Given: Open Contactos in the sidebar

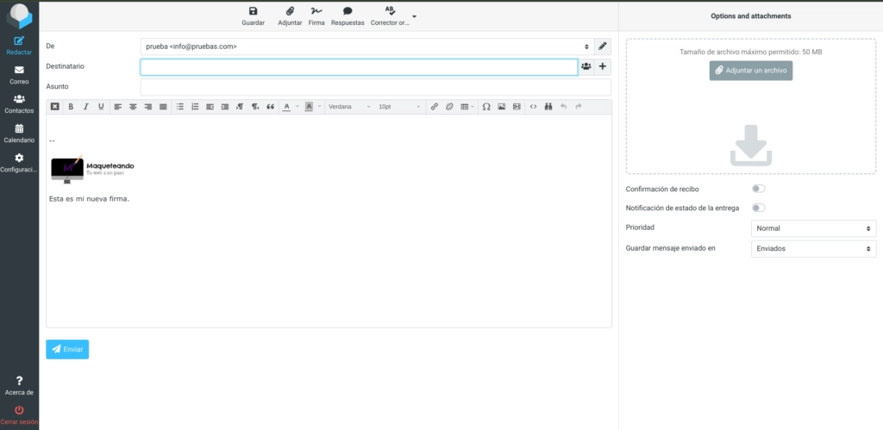Looking at the screenshot, I should click(x=19, y=104).
